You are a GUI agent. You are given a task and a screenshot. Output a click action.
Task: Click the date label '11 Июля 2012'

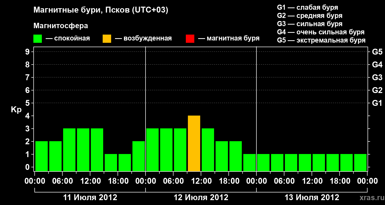(x=90, y=198)
